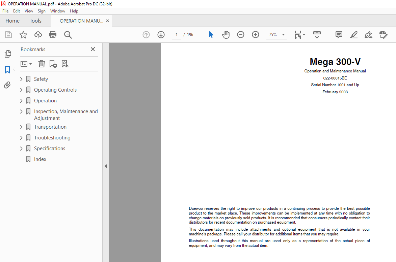The height and width of the screenshot is (262, 396).
Task: Switch to the Tools tab
Action: tap(35, 21)
